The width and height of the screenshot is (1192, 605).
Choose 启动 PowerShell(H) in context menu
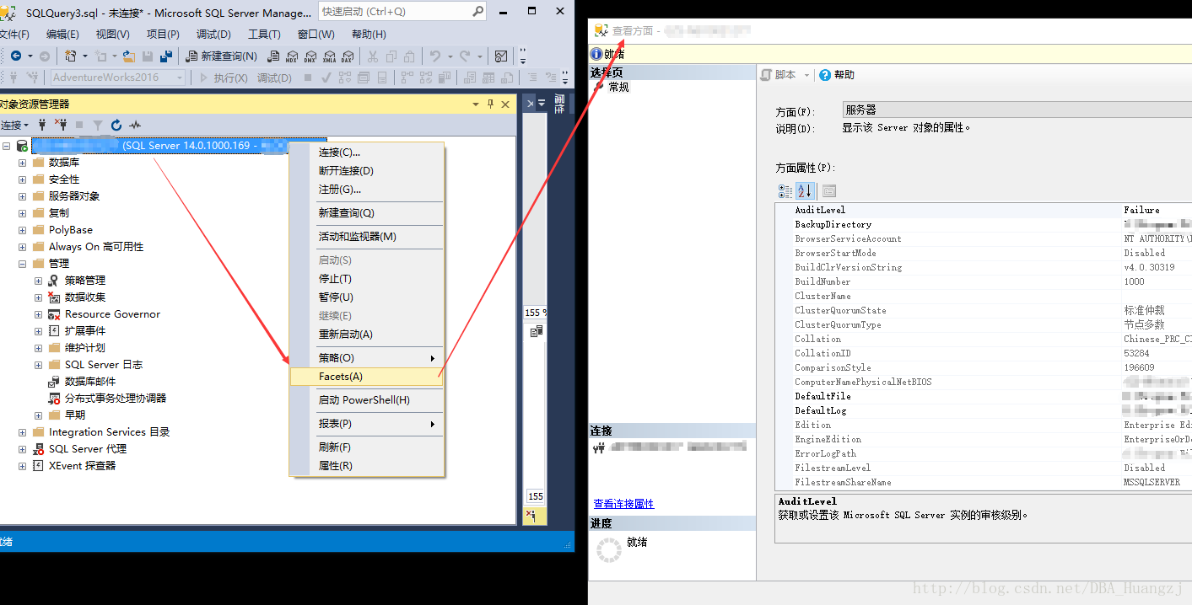pyautogui.click(x=366, y=400)
